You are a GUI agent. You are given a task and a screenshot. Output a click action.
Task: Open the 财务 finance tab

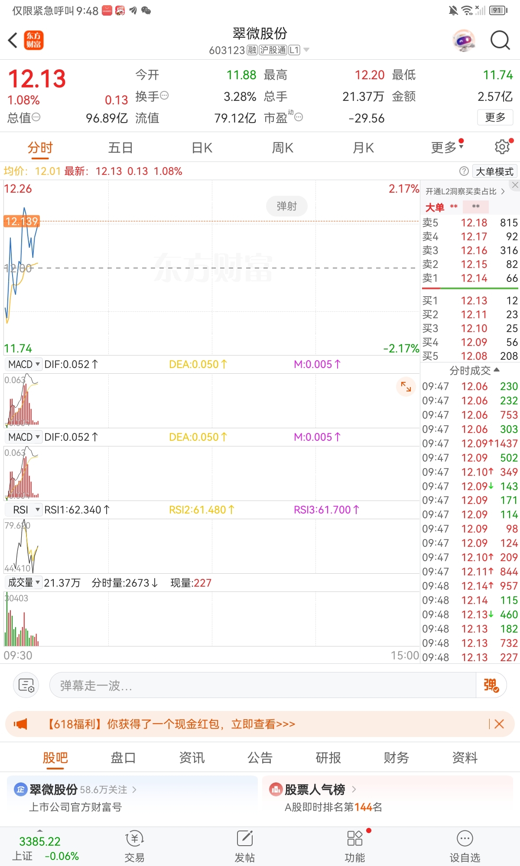(x=396, y=758)
